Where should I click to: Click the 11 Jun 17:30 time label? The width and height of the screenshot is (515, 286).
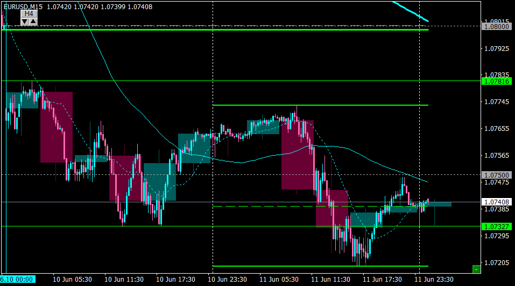(382, 280)
